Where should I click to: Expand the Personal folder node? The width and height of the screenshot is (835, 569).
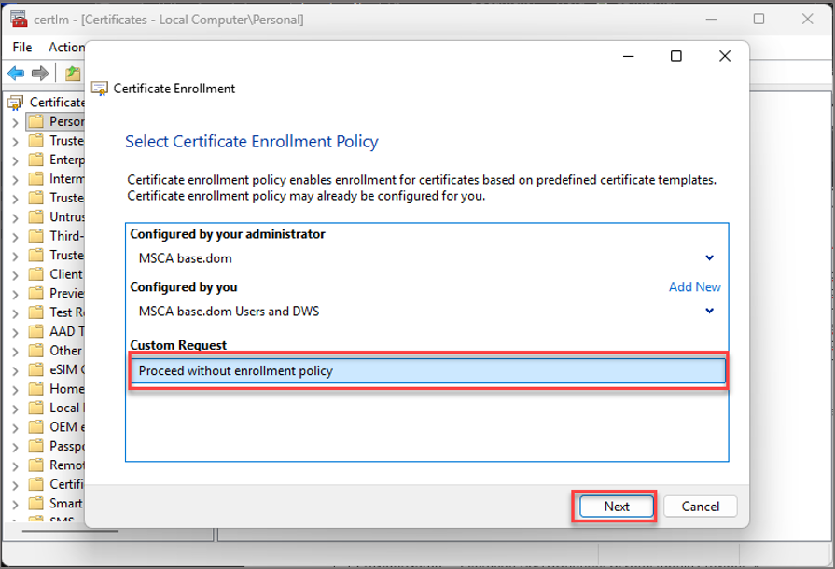pyautogui.click(x=15, y=122)
